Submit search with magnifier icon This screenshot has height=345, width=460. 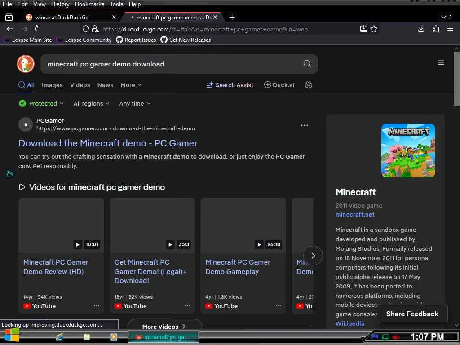point(307,64)
